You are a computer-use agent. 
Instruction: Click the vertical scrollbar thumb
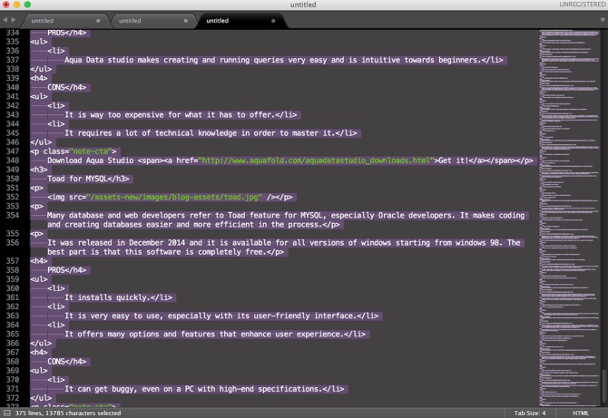pos(603,386)
